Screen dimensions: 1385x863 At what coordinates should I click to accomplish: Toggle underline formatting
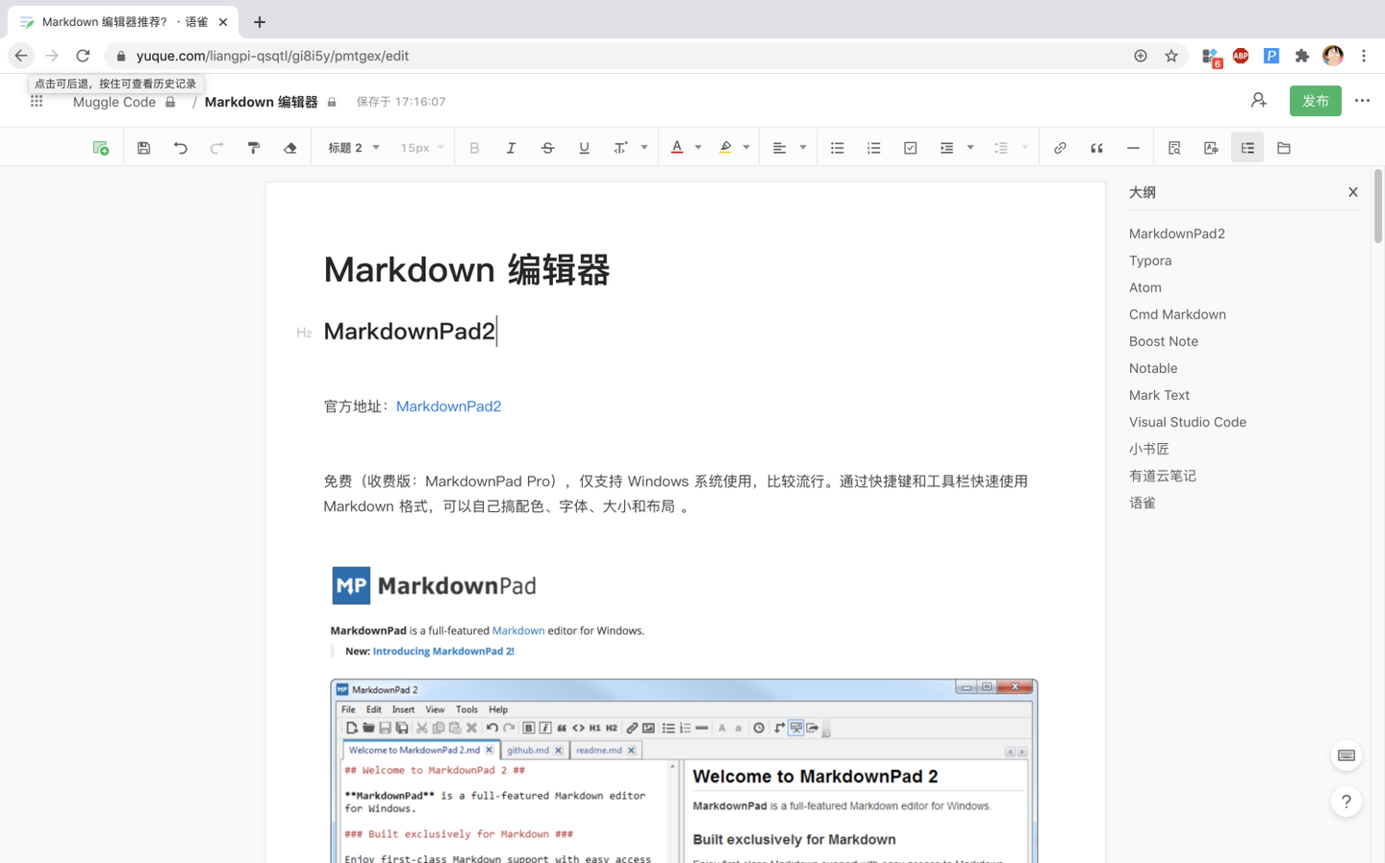[584, 147]
